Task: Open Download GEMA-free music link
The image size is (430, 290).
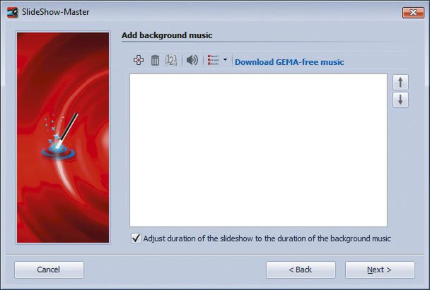Action: coord(289,62)
